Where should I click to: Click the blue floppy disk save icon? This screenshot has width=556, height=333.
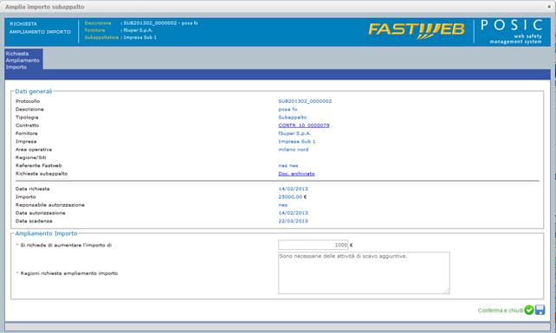click(540, 310)
